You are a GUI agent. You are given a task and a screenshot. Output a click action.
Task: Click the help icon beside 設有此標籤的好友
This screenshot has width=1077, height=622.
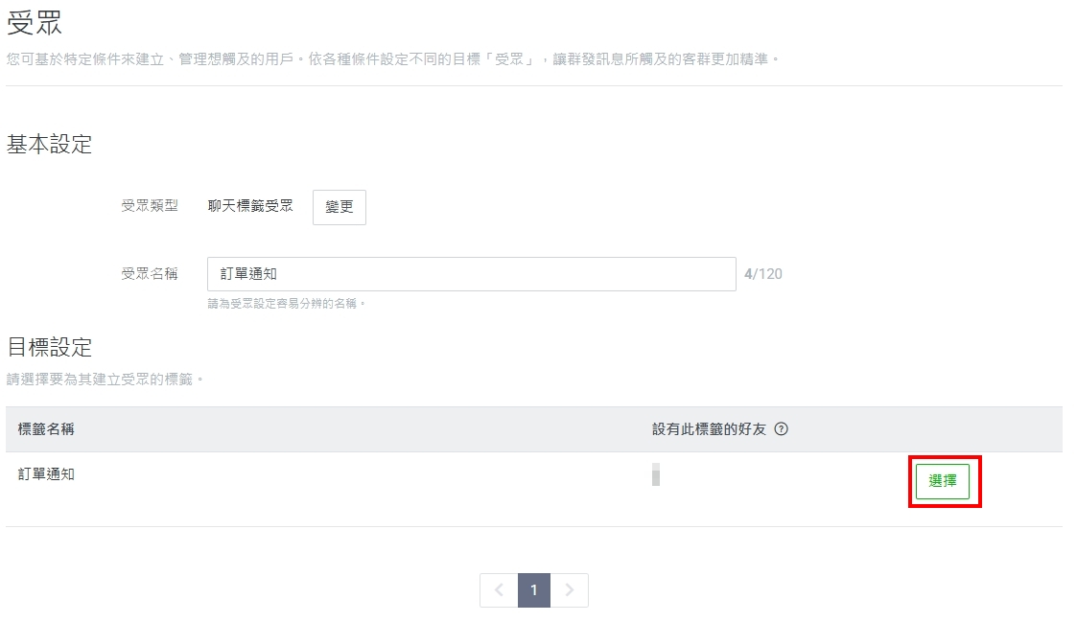781,429
